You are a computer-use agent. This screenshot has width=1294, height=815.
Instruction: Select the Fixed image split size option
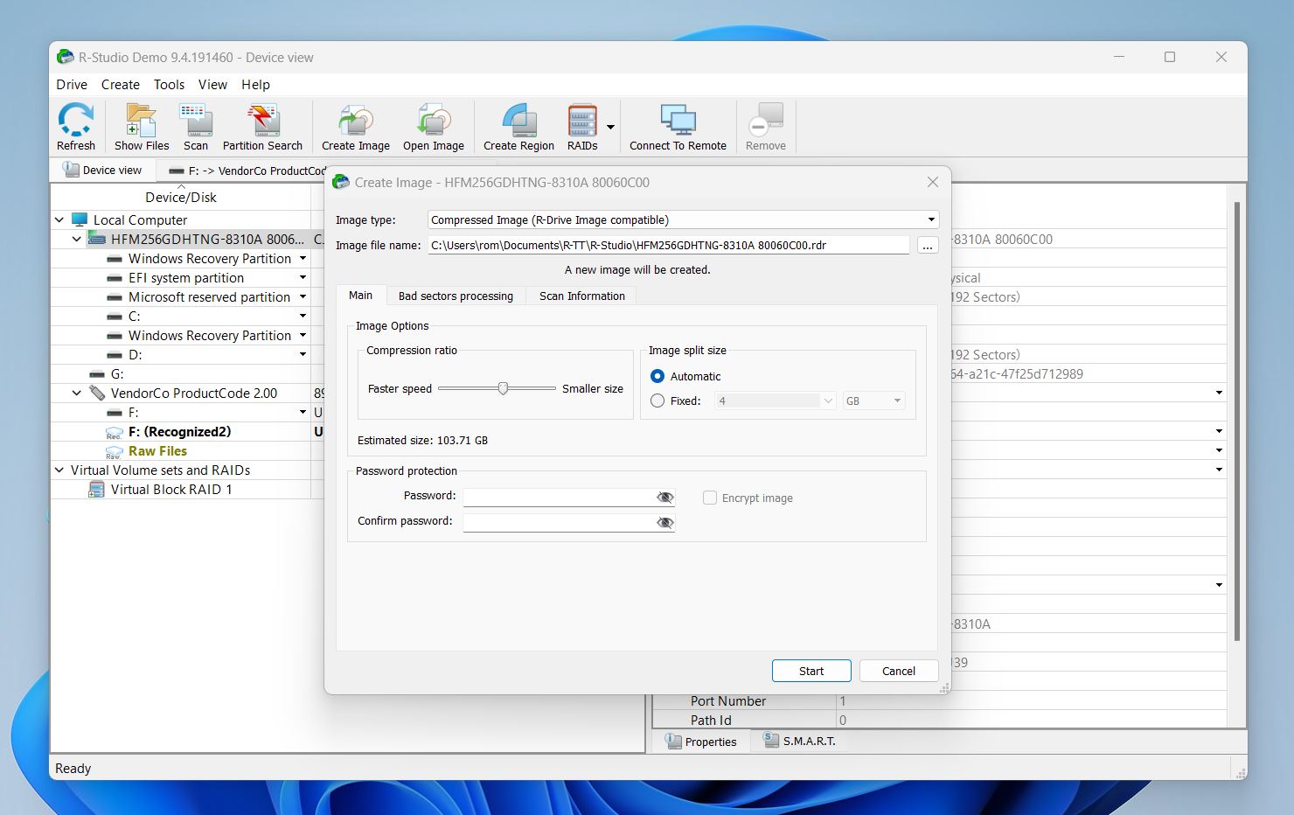point(657,401)
